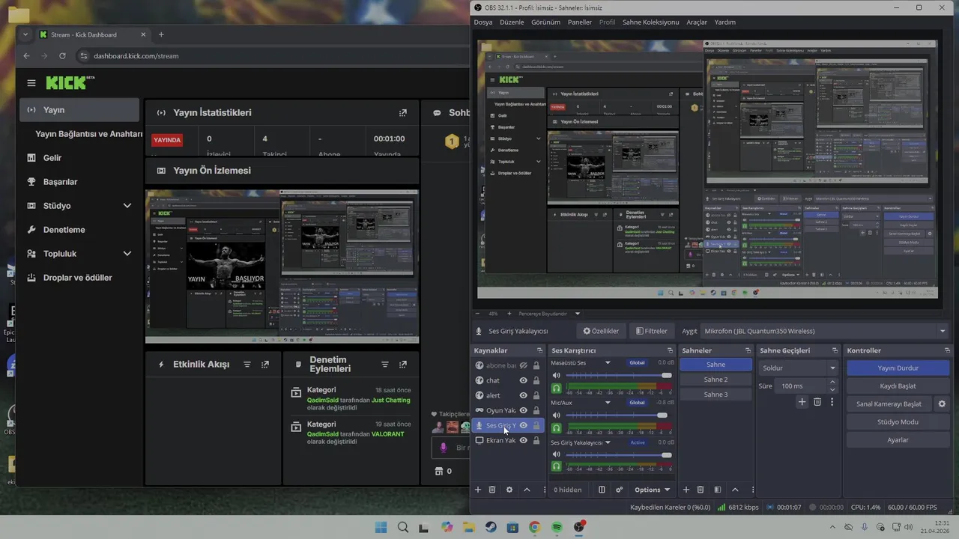The width and height of the screenshot is (959, 539).
Task: Click Stüdyo Modu button
Action: tap(898, 421)
